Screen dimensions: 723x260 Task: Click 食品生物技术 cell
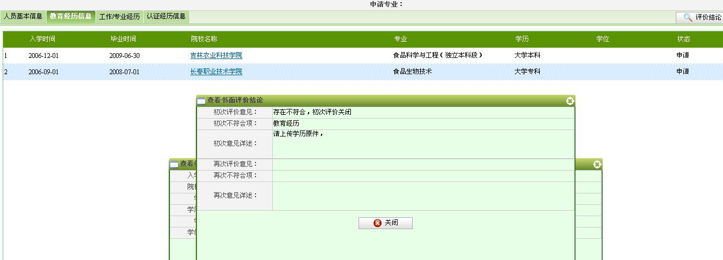point(413,71)
